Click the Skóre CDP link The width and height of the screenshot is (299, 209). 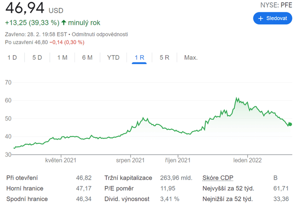[218, 178]
